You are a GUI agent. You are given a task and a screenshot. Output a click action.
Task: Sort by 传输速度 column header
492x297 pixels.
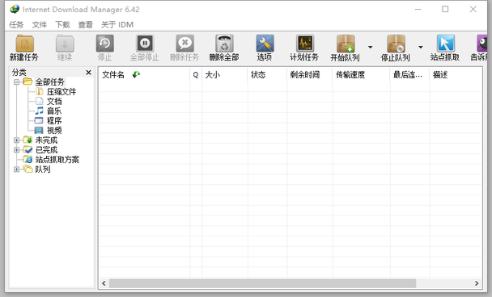[x=362, y=75]
